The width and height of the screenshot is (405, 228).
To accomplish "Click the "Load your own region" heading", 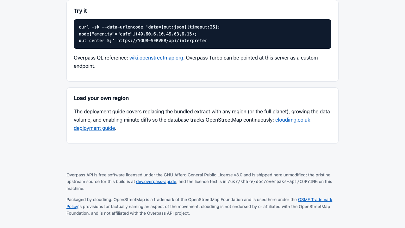I will [x=101, y=98].
